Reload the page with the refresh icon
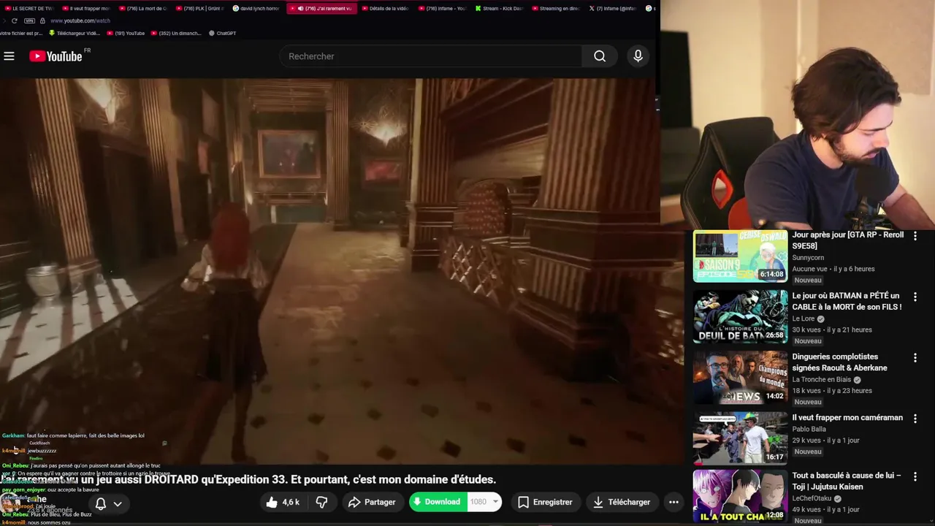The image size is (935, 526). coord(14,20)
